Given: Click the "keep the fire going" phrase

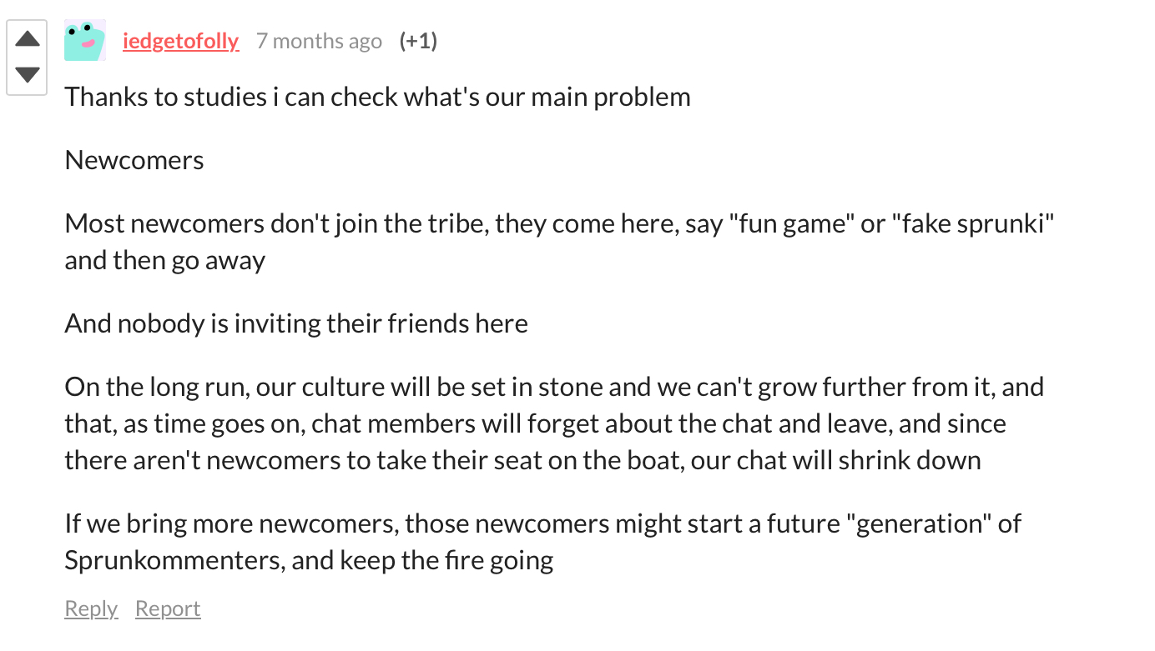Looking at the screenshot, I should click(446, 559).
